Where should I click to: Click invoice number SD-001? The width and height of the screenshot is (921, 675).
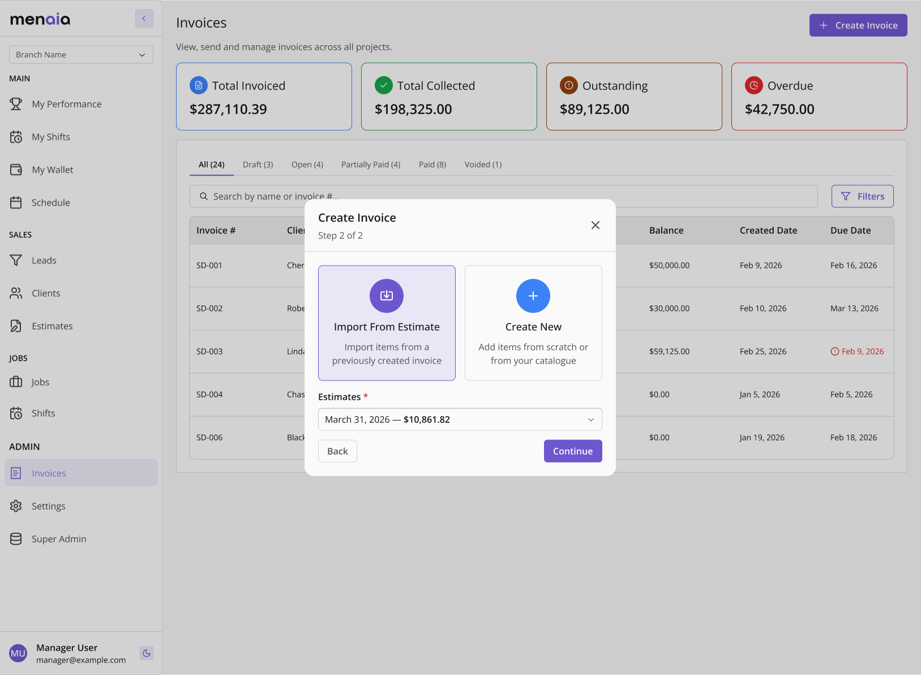click(209, 265)
